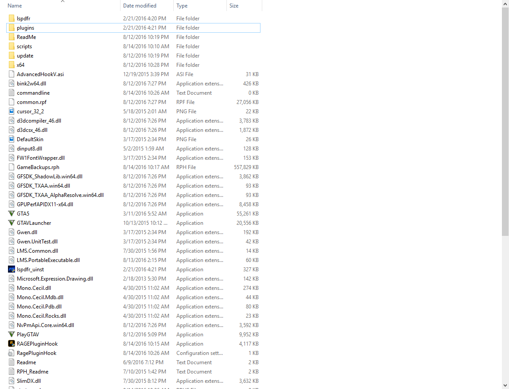Image resolution: width=509 pixels, height=389 pixels.
Task: Click the vertical scrollbar thumb
Action: coord(505,122)
